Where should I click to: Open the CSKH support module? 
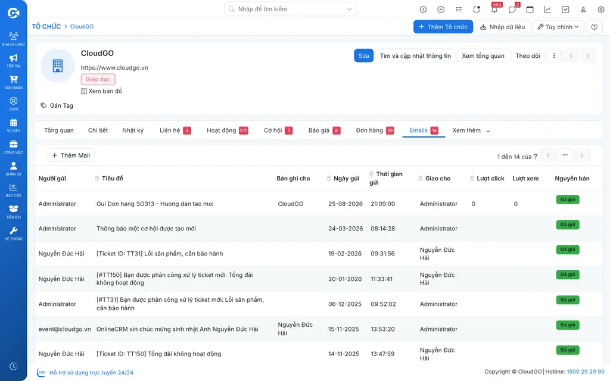[13, 104]
